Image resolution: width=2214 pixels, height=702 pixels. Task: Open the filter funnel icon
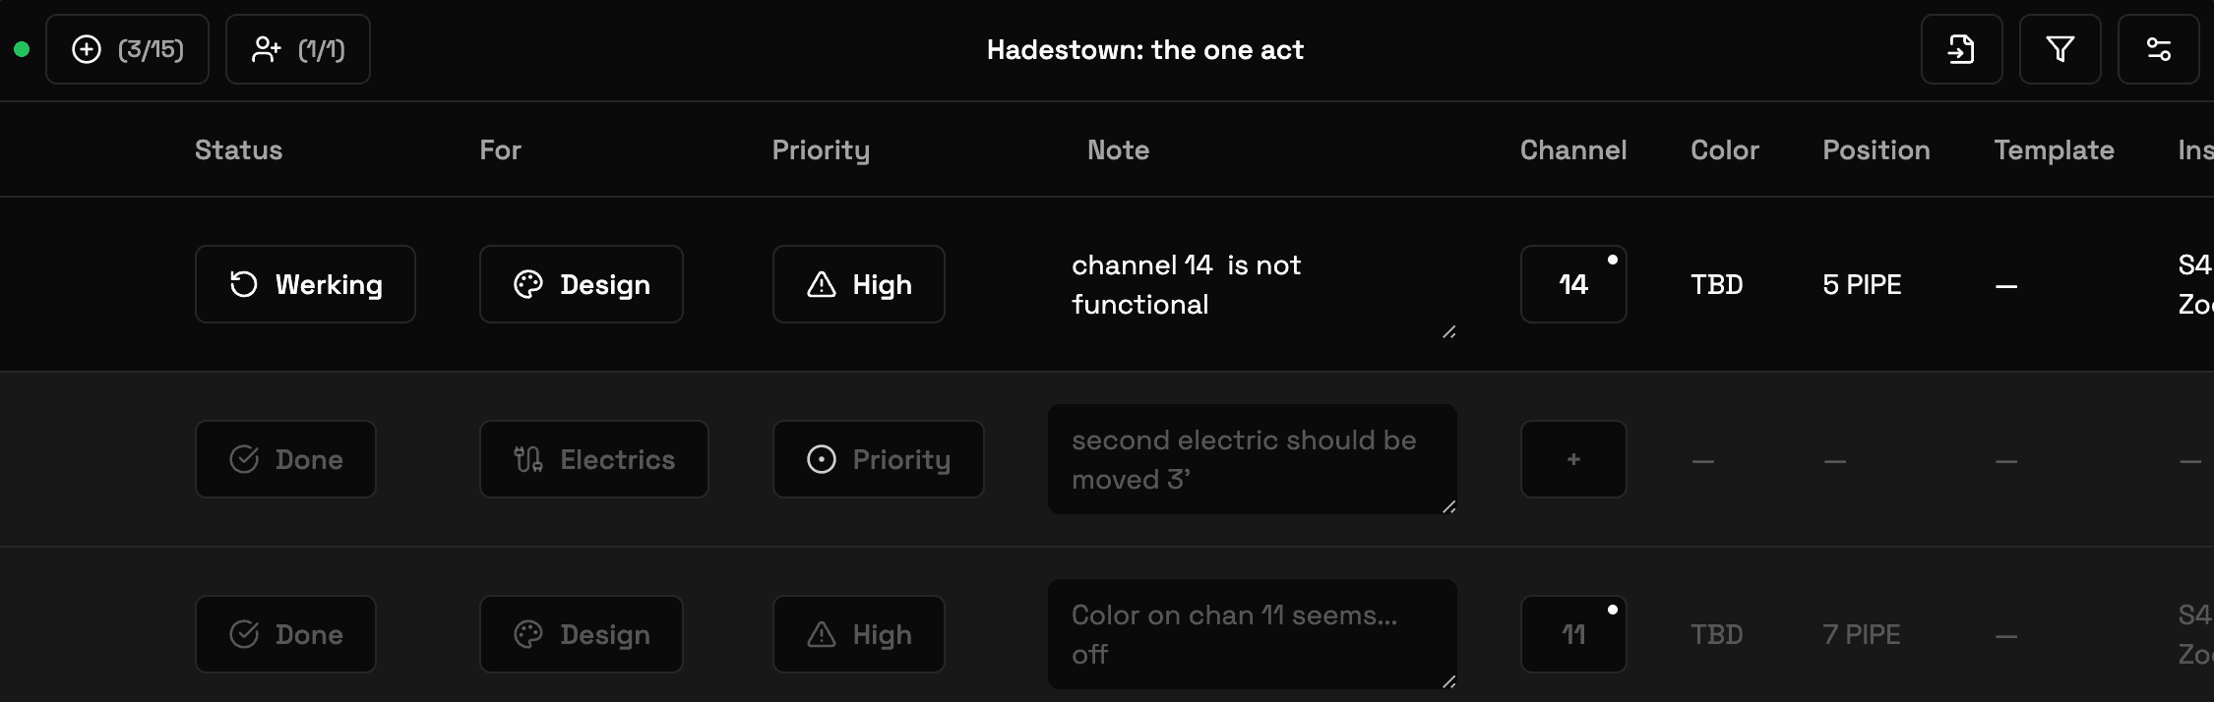2060,49
